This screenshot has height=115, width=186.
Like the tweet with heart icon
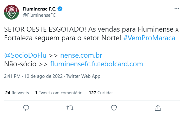114,108
